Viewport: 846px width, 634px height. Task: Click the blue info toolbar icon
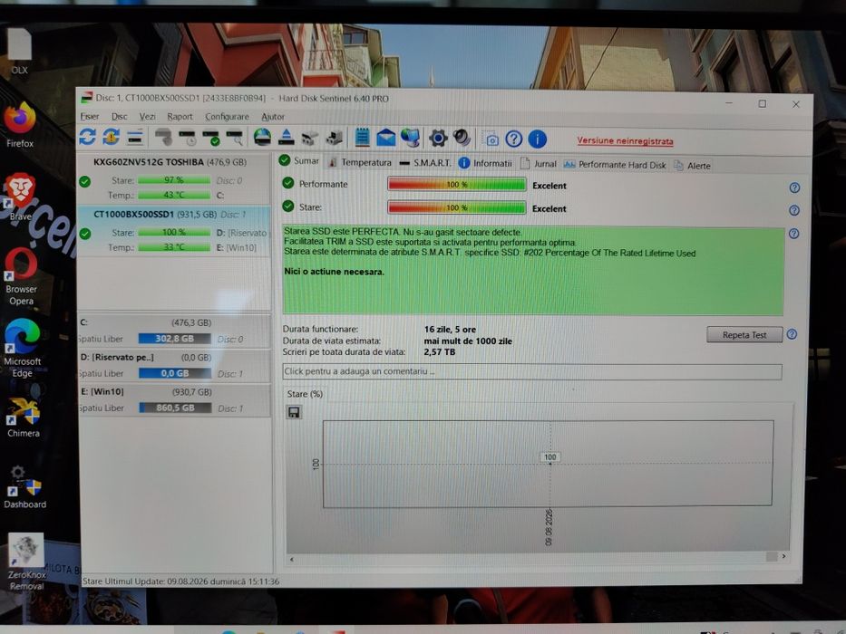pos(538,139)
